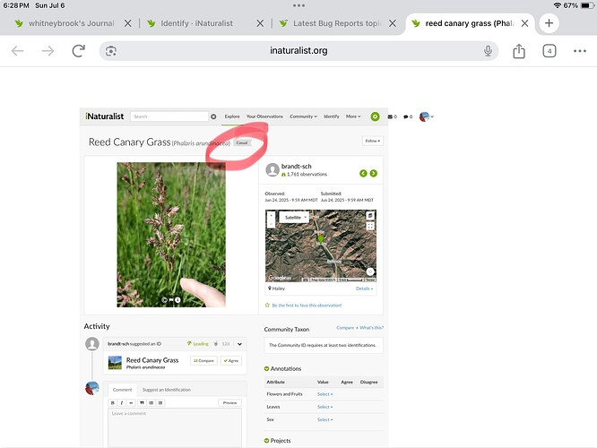
Task: Open the reed canary grass photo
Action: [171, 235]
